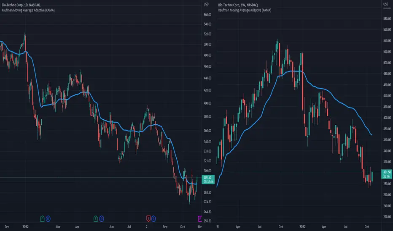The image size is (393, 231).
Task: Click 520.00 on the daily price axis
Action: pyautogui.click(x=207, y=34)
